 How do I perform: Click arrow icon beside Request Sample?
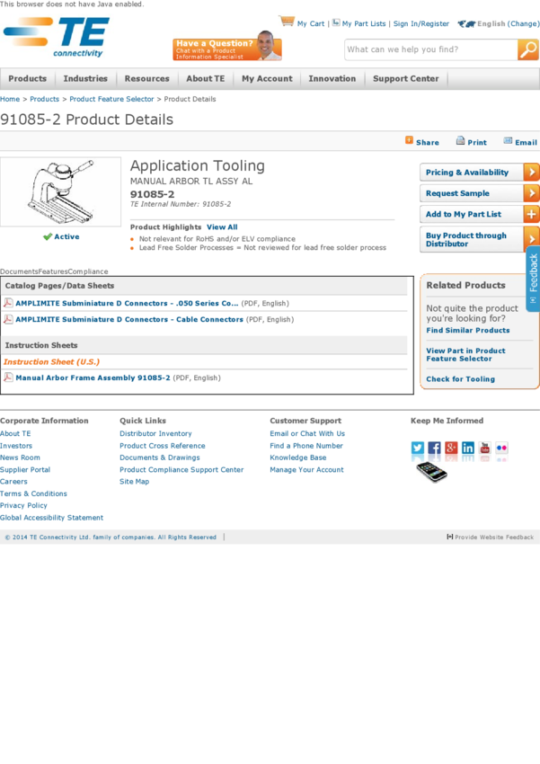pyautogui.click(x=531, y=193)
